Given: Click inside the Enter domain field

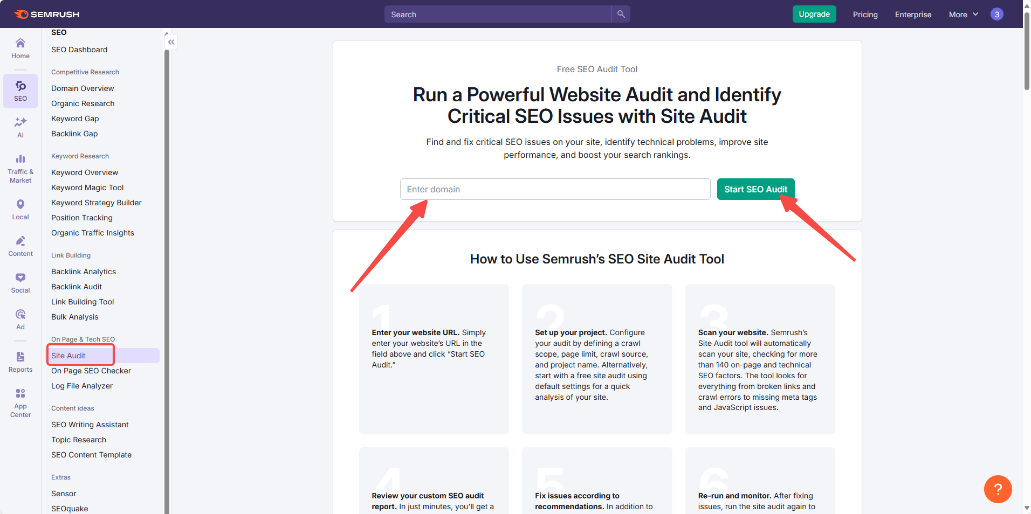Looking at the screenshot, I should tap(555, 189).
